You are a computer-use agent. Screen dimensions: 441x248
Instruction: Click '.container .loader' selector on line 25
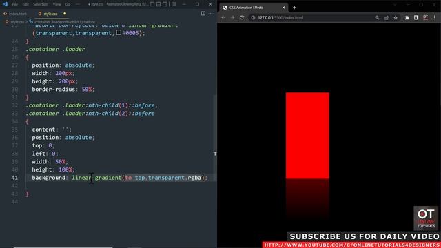click(55, 49)
